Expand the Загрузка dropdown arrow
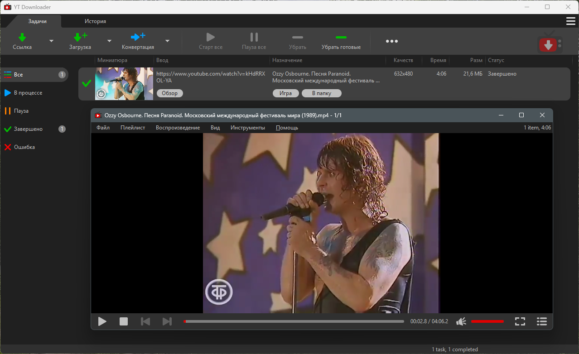The image size is (579, 354). pos(109,41)
